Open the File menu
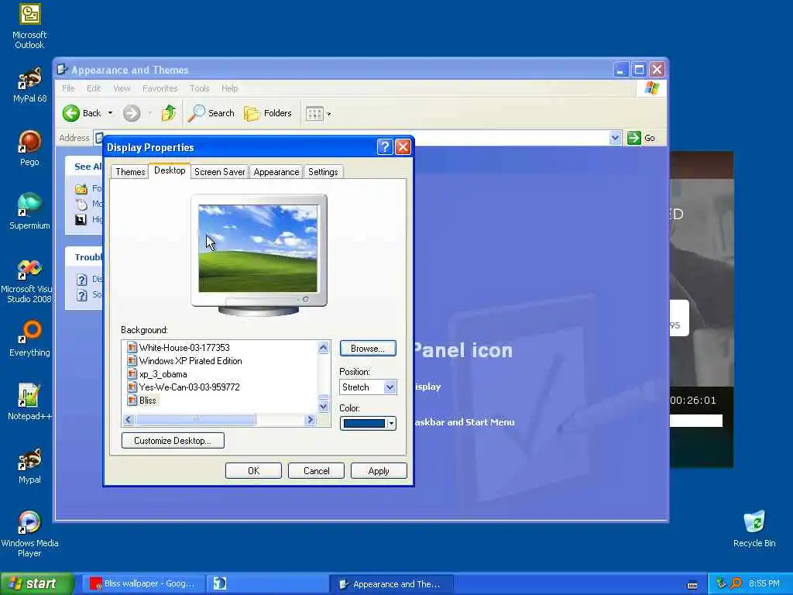 pos(68,88)
